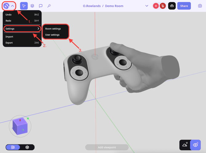The width and height of the screenshot is (206, 153).
Task: Select Room settings in the submenu
Action: pyautogui.click(x=53, y=29)
